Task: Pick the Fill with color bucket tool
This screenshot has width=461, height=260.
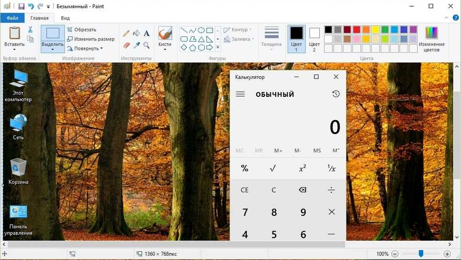Action: (x=136, y=33)
